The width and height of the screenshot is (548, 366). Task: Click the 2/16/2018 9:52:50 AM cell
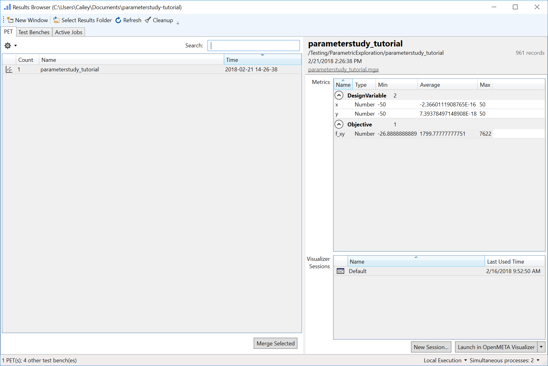click(x=513, y=271)
